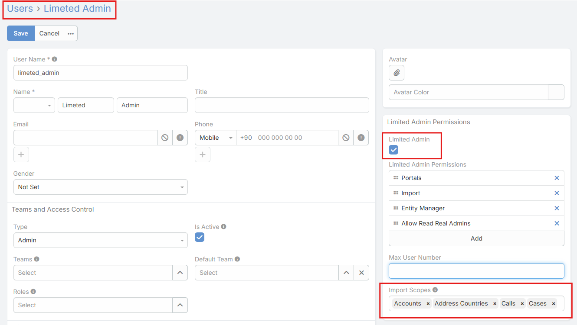577x325 pixels.
Task: Remove the Entity Manager permission
Action: 557,208
